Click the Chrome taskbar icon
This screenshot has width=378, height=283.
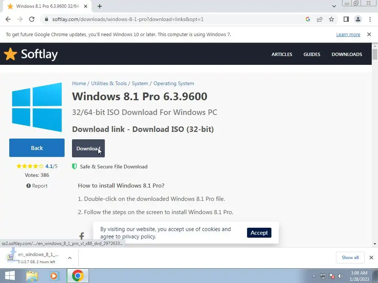click(x=78, y=276)
